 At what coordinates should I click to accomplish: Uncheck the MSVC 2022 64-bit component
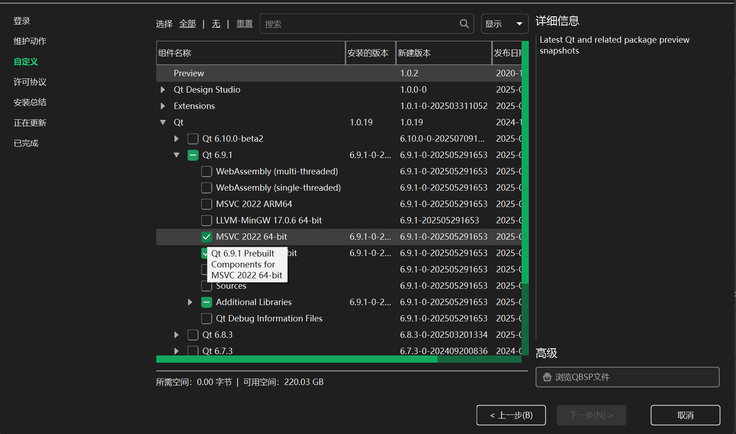[x=206, y=237]
